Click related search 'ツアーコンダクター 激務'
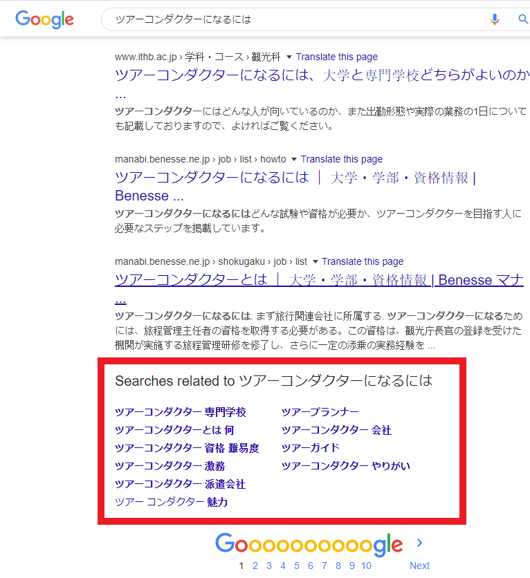 [170, 466]
